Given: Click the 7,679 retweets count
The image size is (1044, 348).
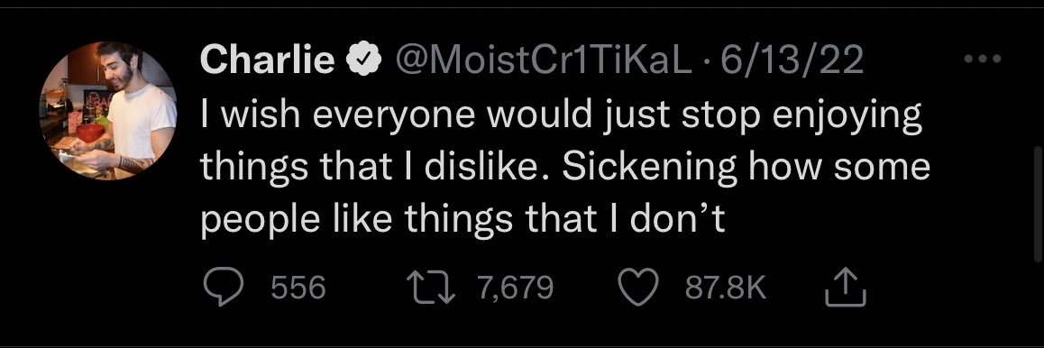Looking at the screenshot, I should click(x=516, y=288).
